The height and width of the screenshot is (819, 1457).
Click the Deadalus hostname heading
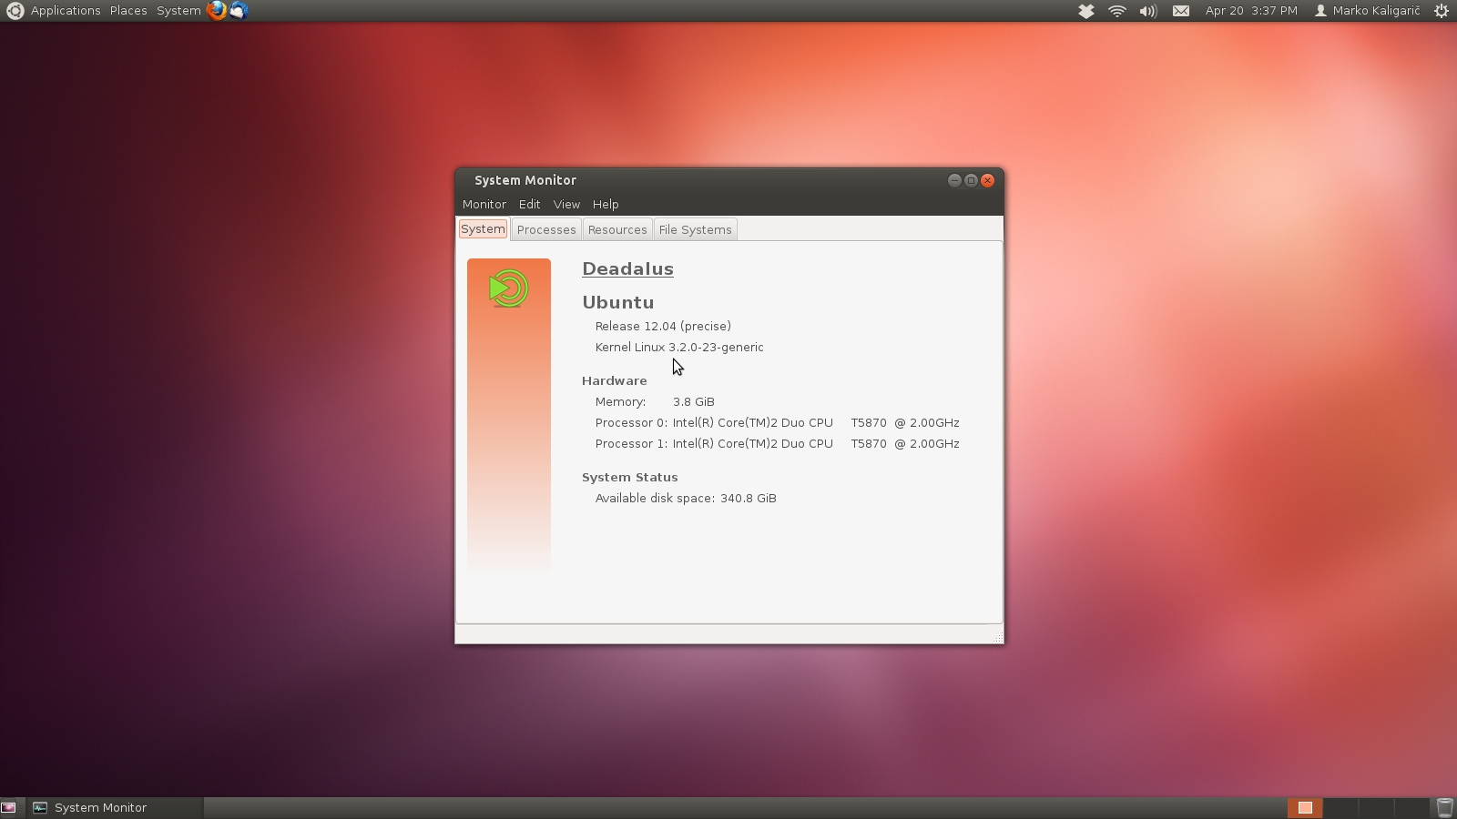(x=627, y=269)
